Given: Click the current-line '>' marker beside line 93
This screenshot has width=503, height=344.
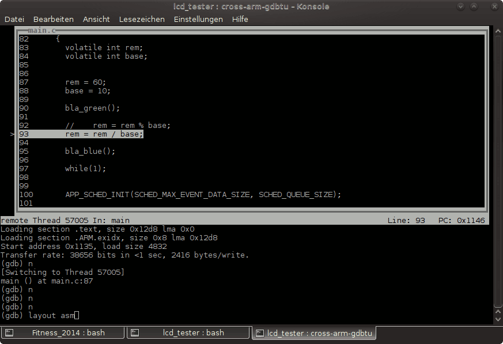Looking at the screenshot, I should (12, 134).
